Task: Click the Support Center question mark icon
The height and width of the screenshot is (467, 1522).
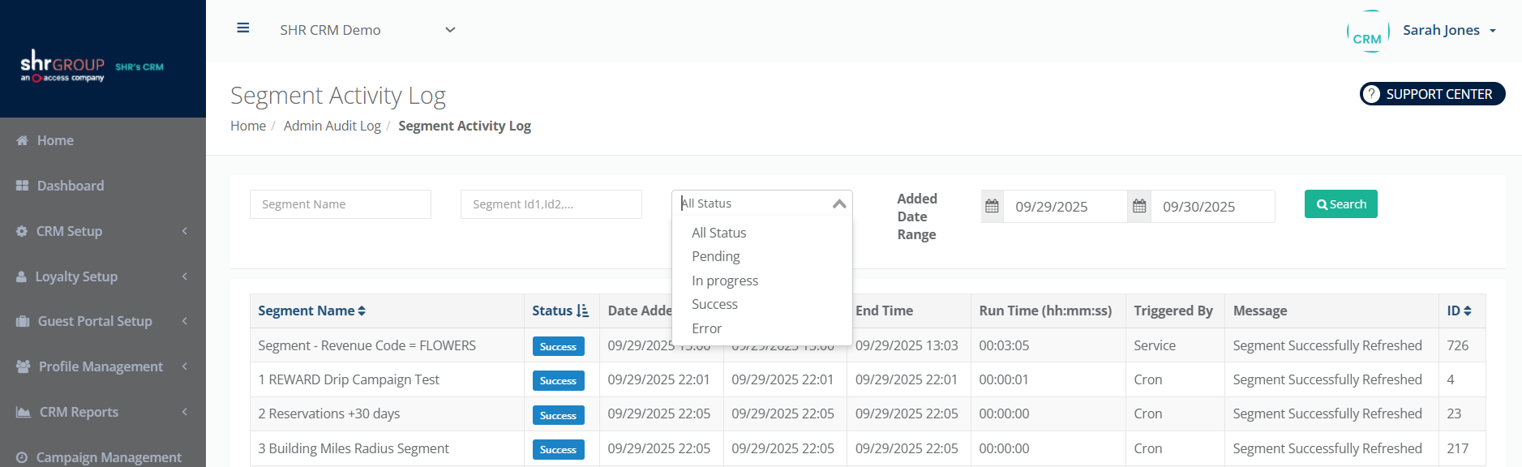Action: (x=1371, y=94)
